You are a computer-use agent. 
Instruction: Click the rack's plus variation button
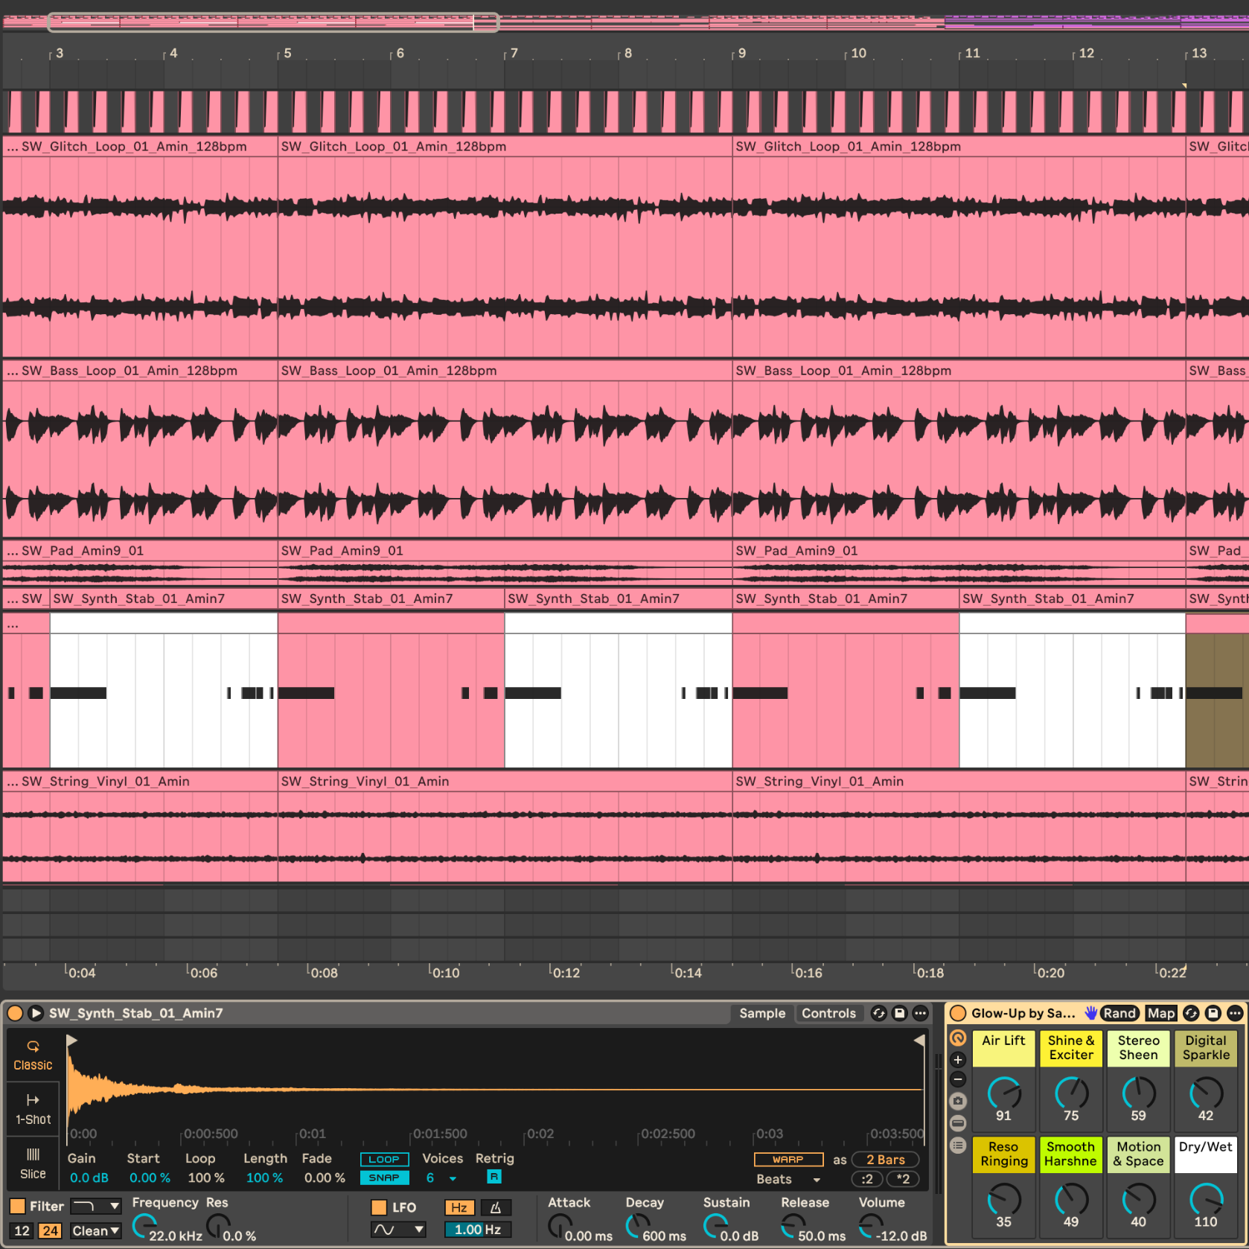click(958, 1059)
